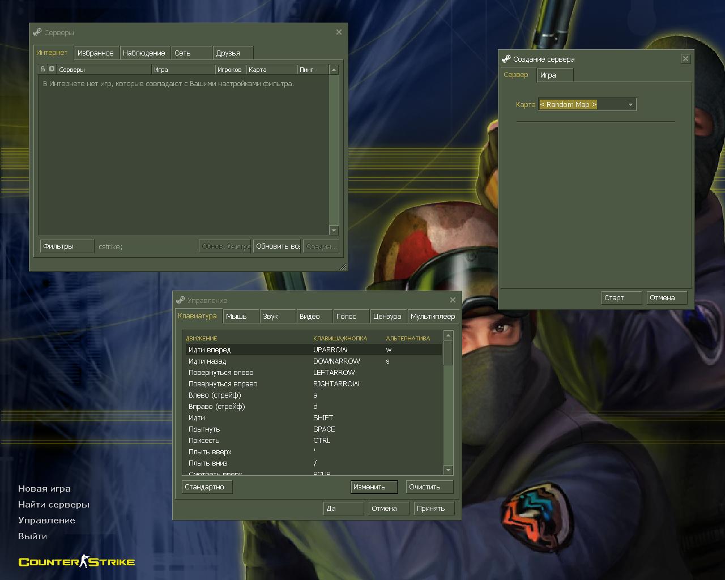Open the Голос tab
725x580 pixels.
352,316
